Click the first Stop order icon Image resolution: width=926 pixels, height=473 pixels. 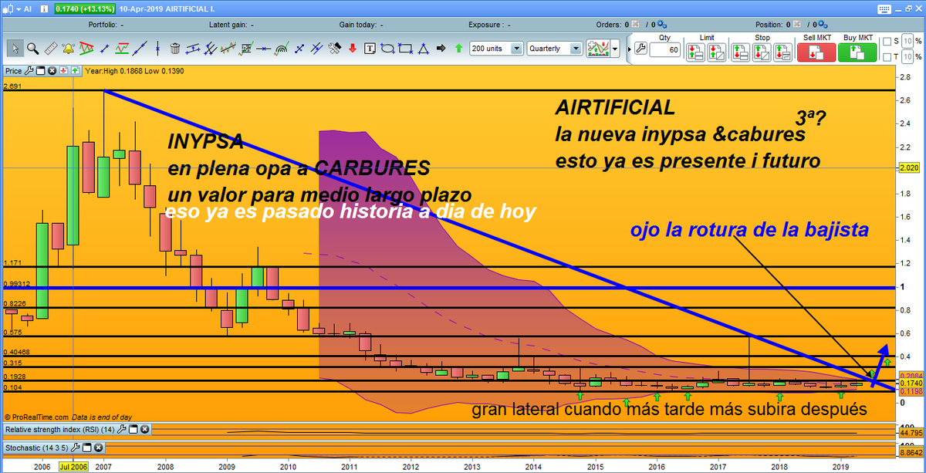coord(740,52)
